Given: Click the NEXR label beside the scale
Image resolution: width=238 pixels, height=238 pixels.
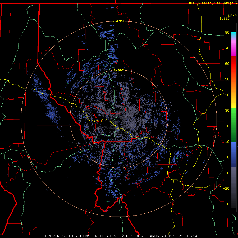Looking at the screenshot, I should point(232,16).
